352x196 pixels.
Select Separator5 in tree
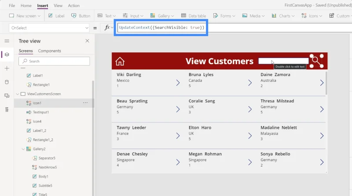[x=47, y=158]
